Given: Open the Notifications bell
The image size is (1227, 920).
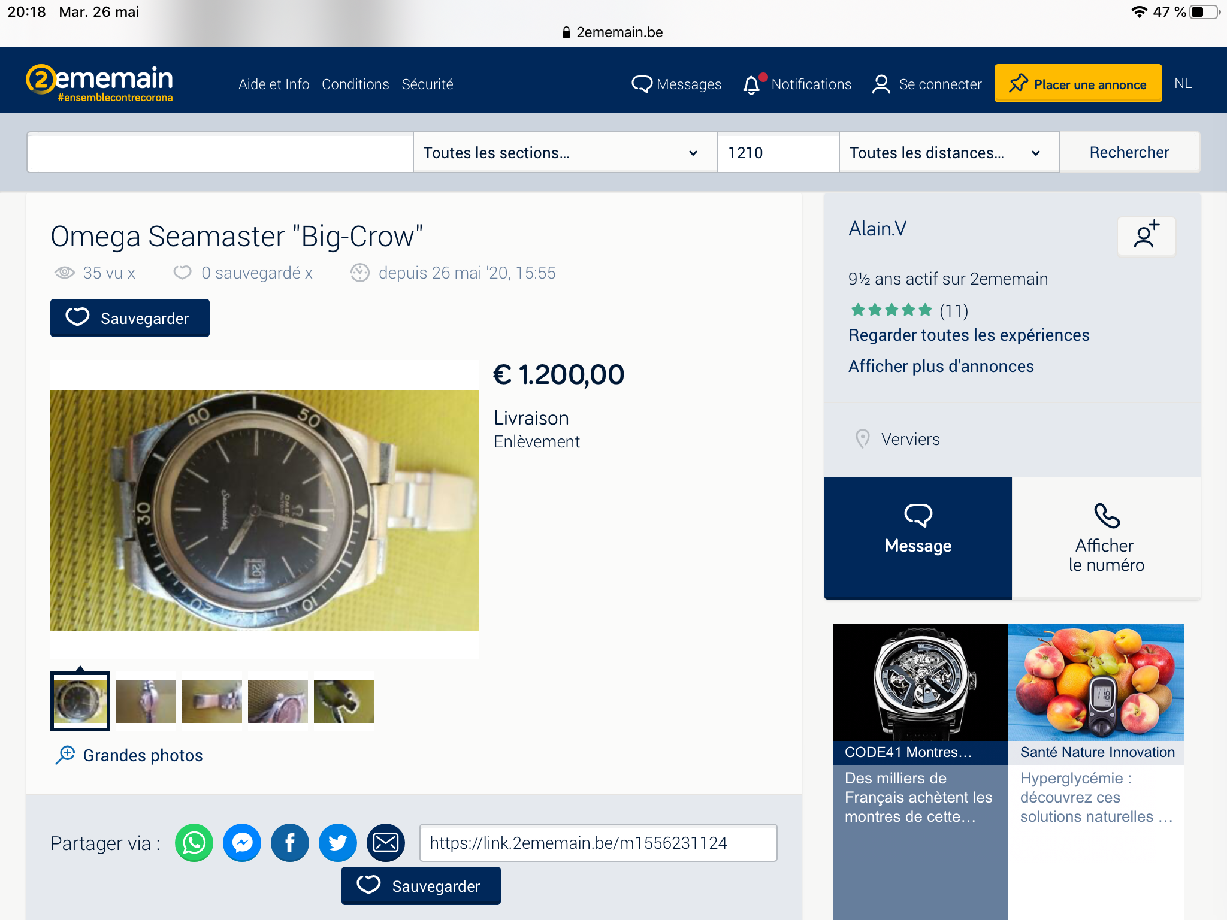Looking at the screenshot, I should point(752,84).
